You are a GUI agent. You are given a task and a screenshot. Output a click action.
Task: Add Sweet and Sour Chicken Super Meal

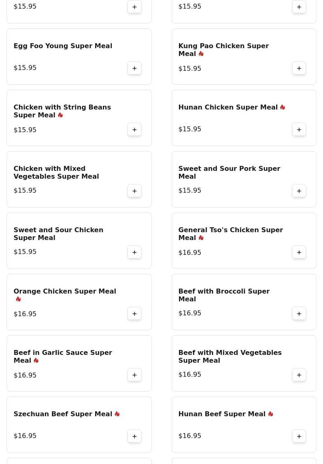[x=135, y=252]
